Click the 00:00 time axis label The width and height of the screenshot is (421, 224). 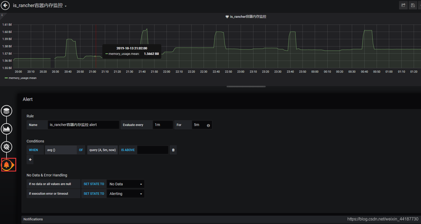(x=315, y=72)
